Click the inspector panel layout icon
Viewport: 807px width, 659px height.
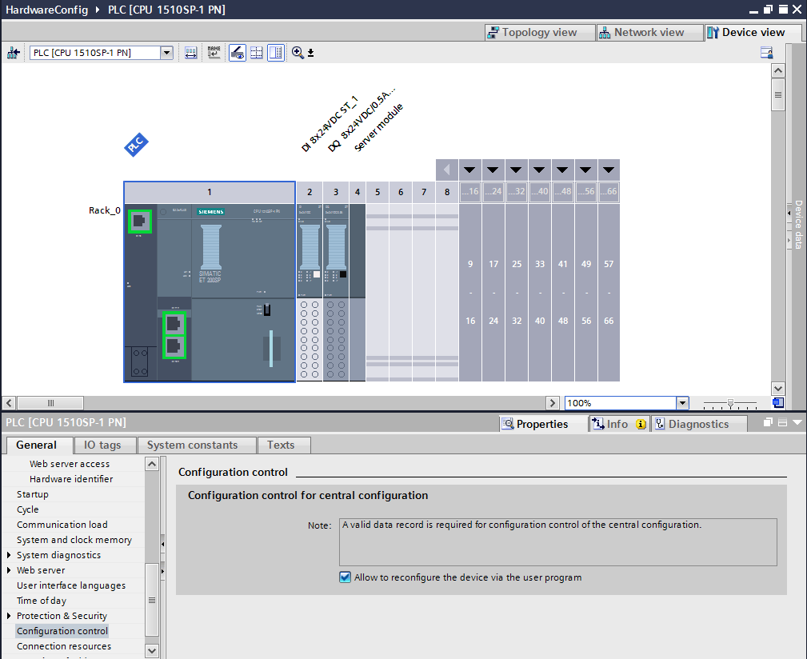click(x=782, y=422)
